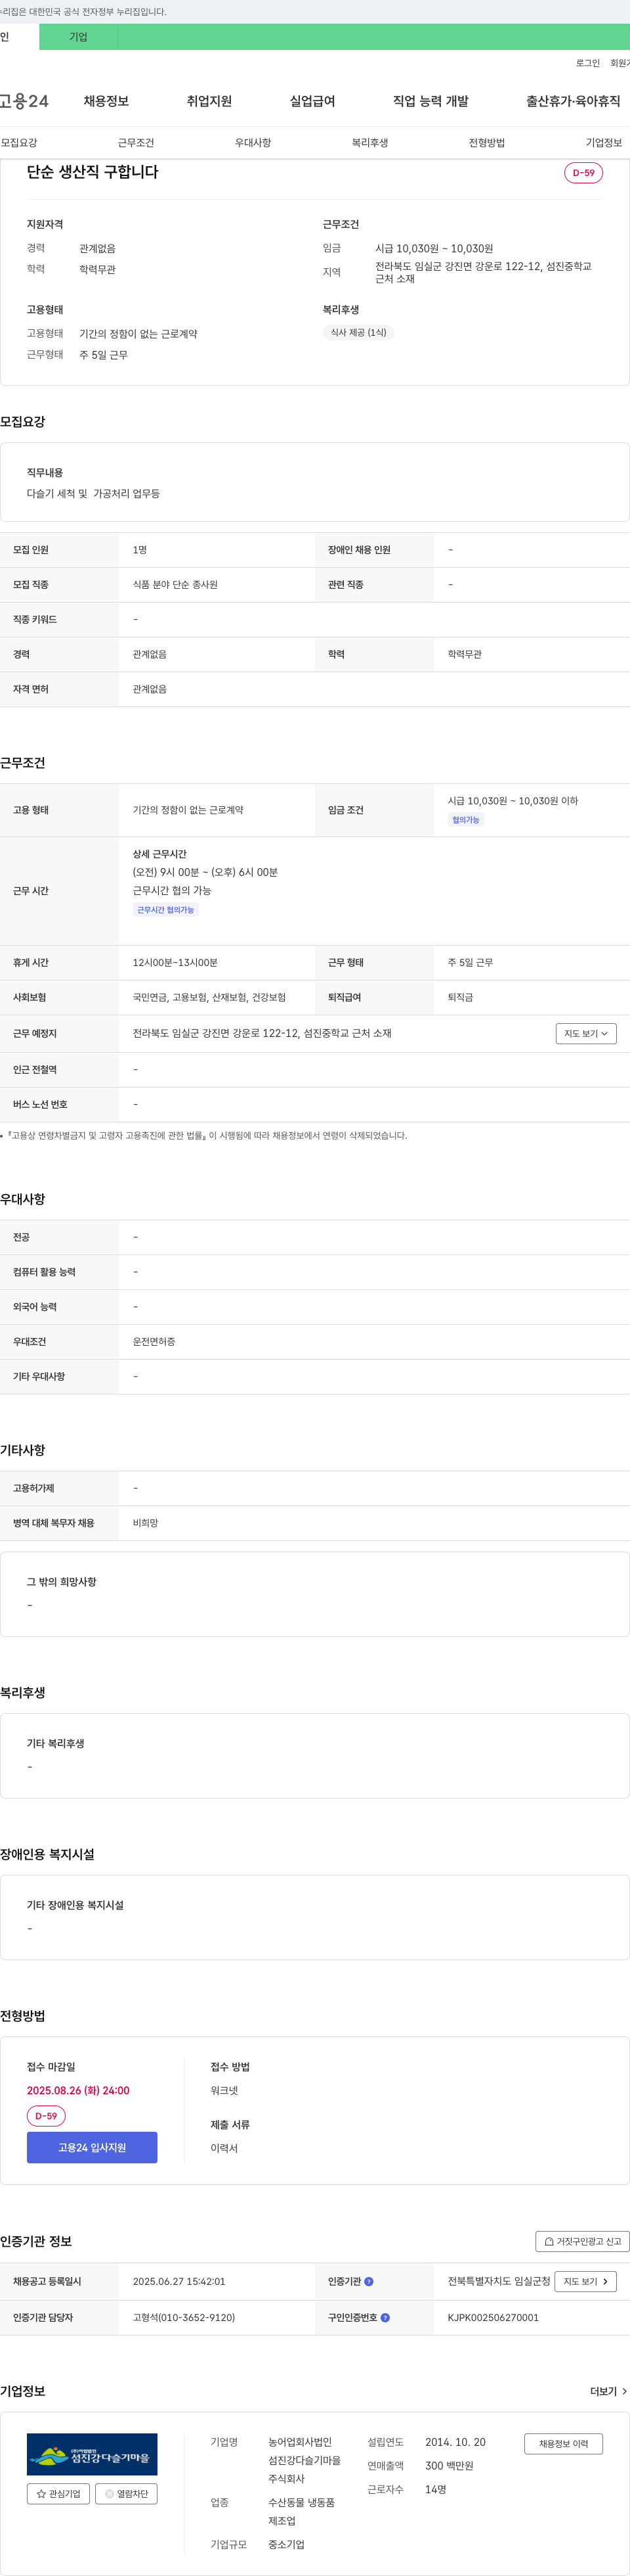Click the 섬진강다슬기마을 company logo
The image size is (630, 2576).
coord(92,2454)
